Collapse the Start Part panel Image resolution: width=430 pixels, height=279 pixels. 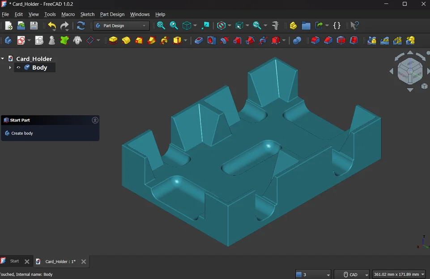coord(95,120)
